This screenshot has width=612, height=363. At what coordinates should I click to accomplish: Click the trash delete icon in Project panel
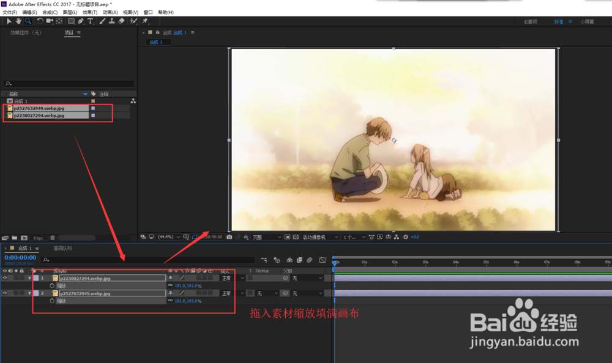coord(53,238)
